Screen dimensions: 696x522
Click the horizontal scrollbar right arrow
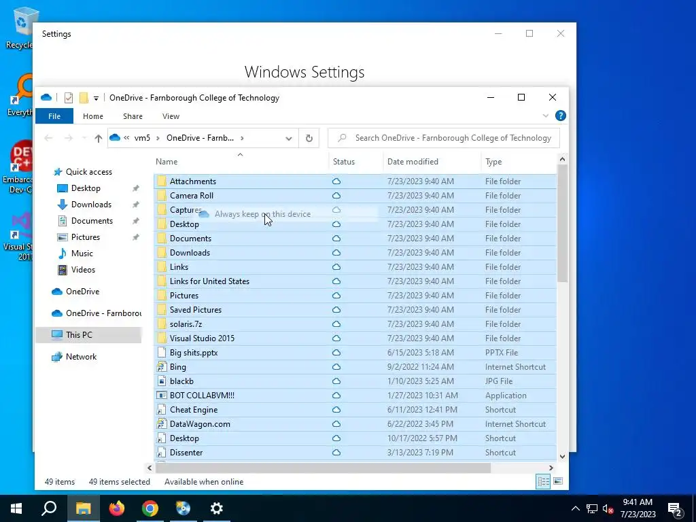pyautogui.click(x=551, y=468)
